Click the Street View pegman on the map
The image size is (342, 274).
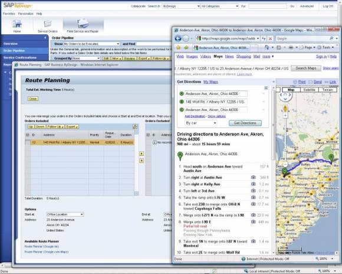tap(285, 109)
